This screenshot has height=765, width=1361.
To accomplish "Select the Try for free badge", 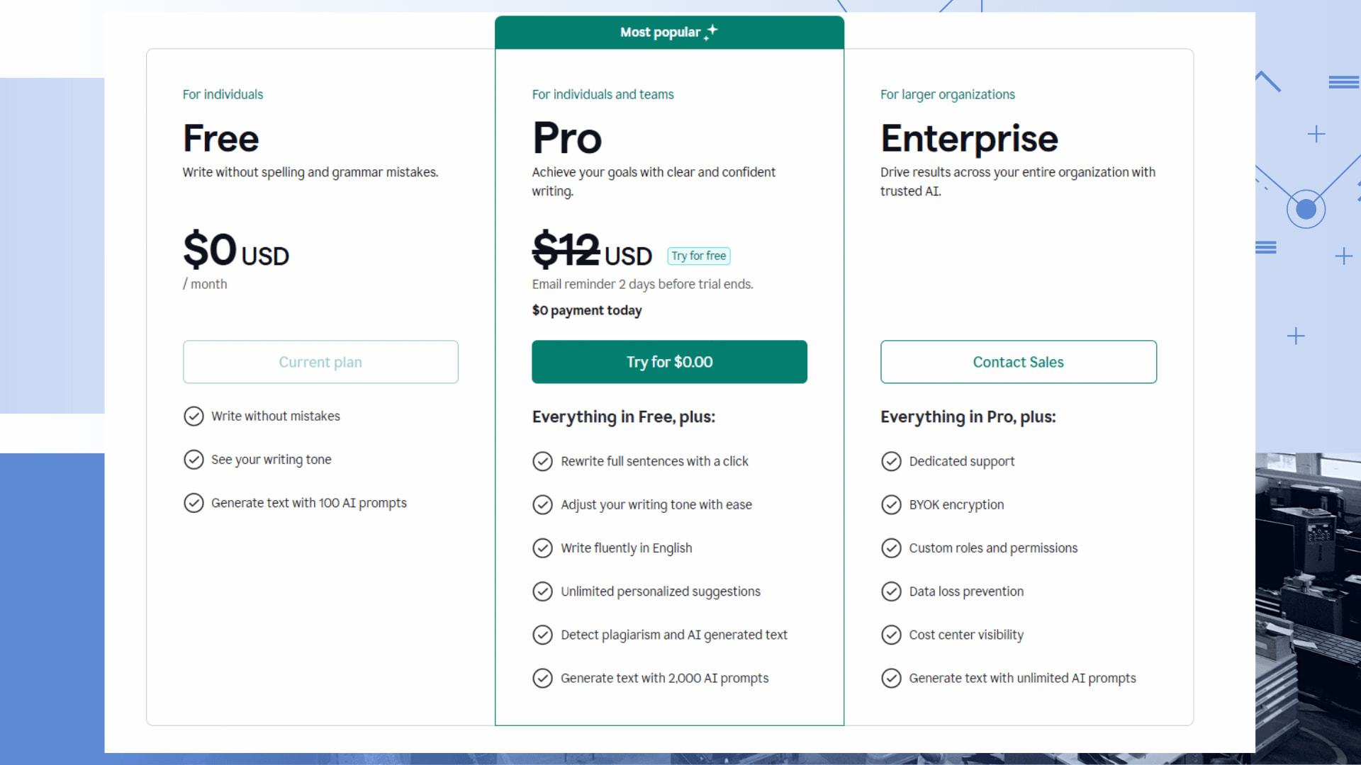I will click(698, 256).
